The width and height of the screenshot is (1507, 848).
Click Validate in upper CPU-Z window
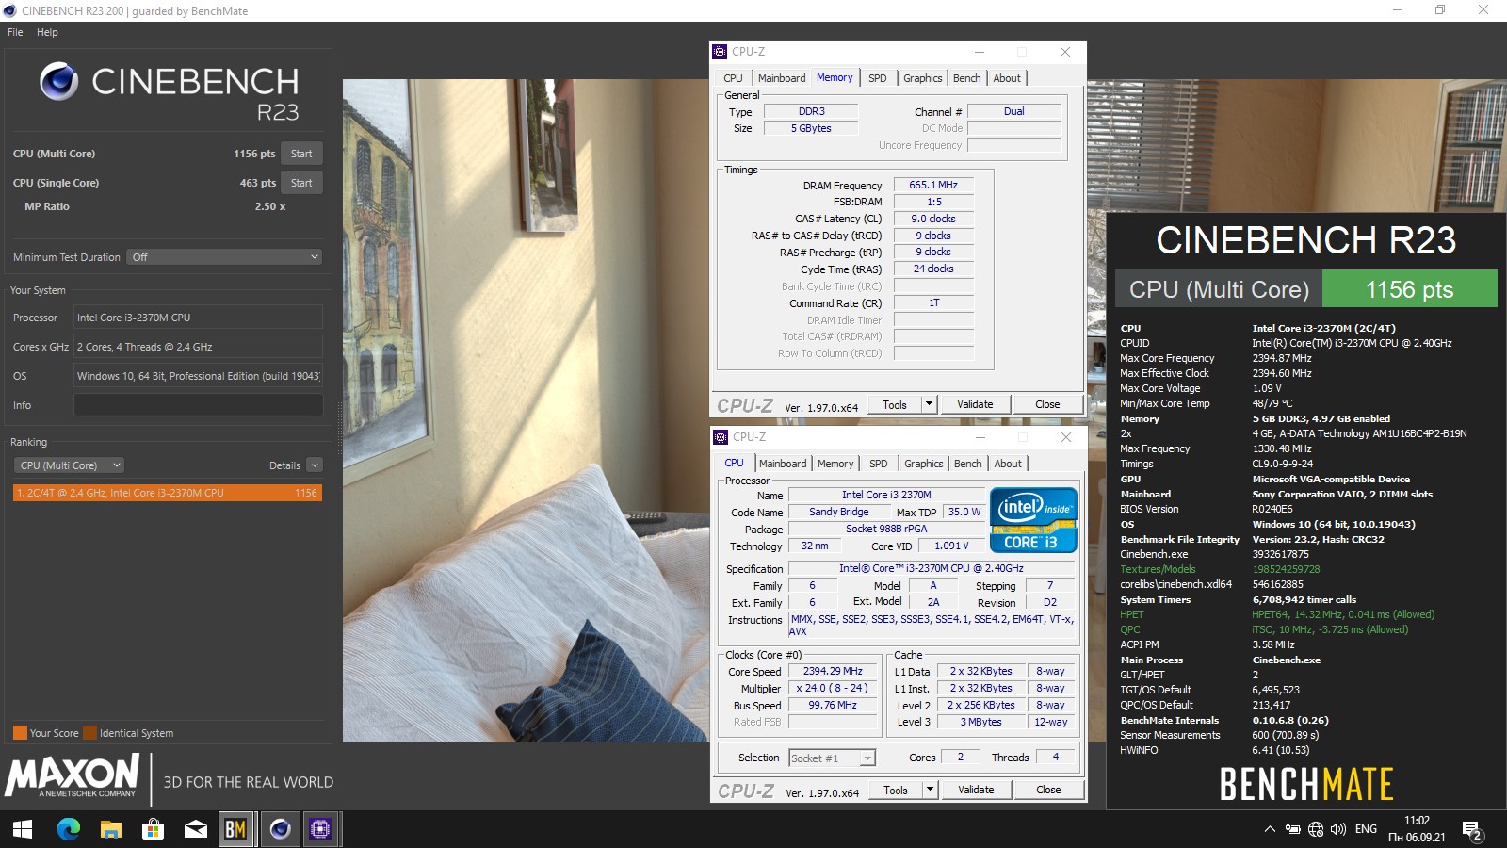coord(975,405)
